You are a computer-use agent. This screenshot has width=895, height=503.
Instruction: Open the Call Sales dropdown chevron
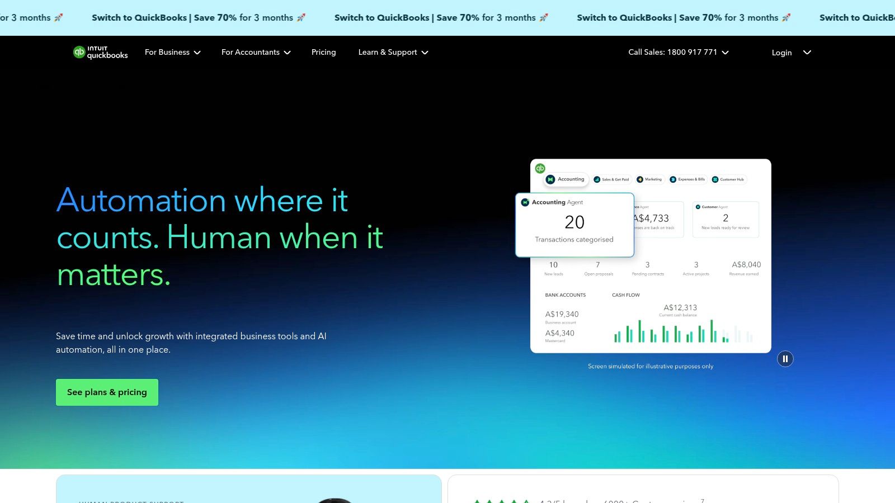tap(726, 53)
